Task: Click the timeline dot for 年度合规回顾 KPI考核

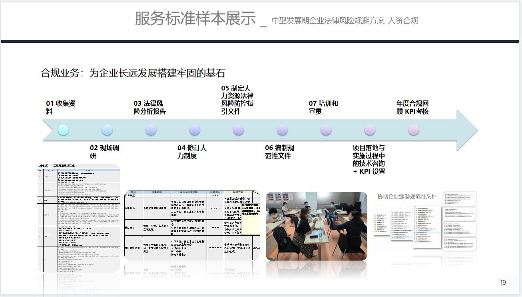Action: click(414, 130)
